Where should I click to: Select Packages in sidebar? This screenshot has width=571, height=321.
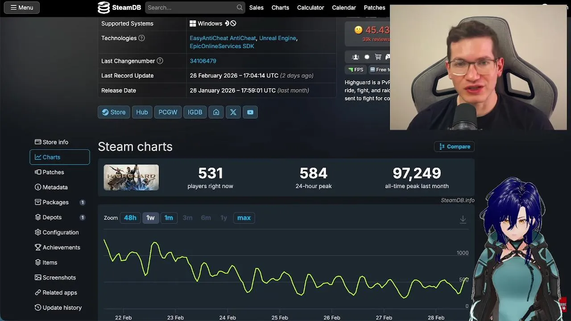click(x=60, y=202)
